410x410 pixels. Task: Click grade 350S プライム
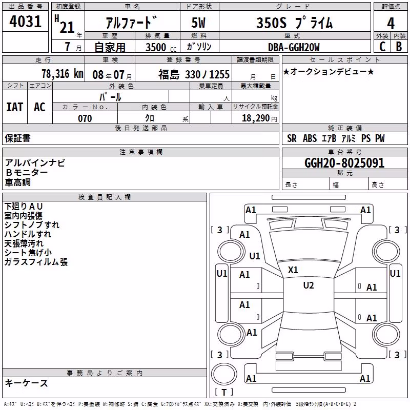294,23
